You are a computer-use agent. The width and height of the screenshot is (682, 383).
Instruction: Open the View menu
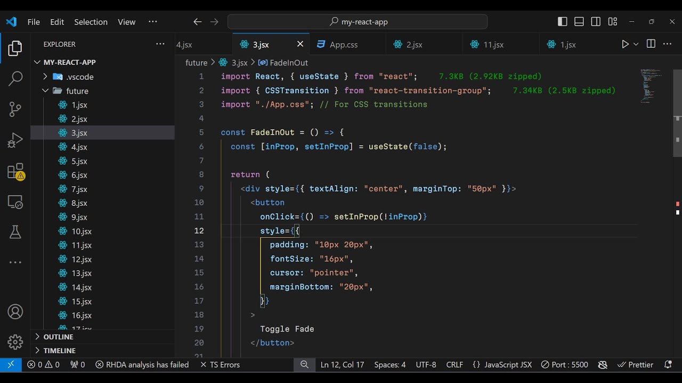tap(126, 22)
